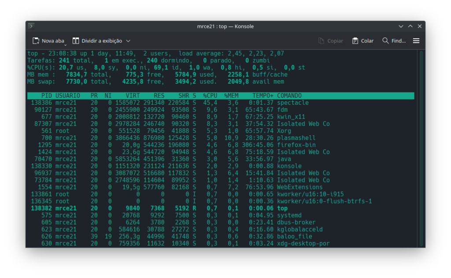Minimize the Konsole window
This screenshot has height=278, width=451.
(x=401, y=26)
